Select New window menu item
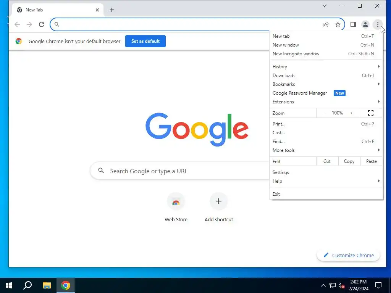 tap(326, 45)
